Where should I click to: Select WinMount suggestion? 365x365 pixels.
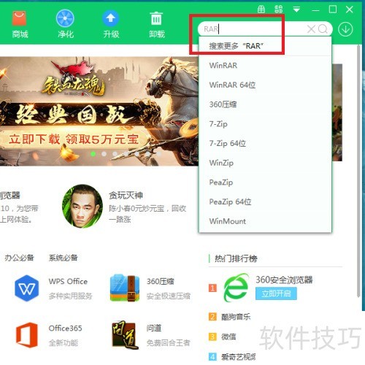tap(265, 221)
